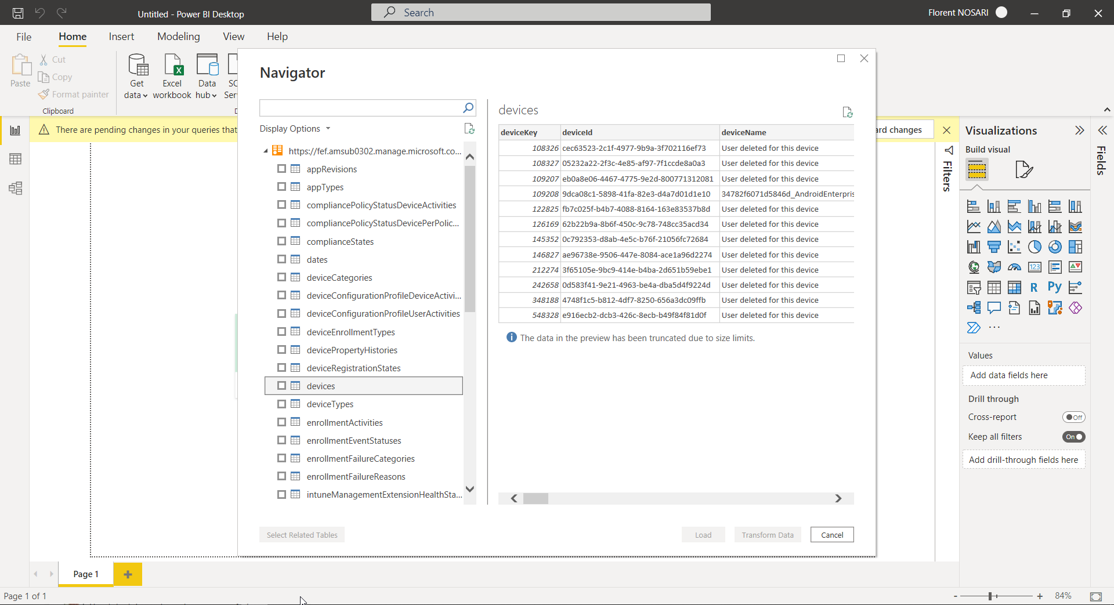Select the map visual

[974, 267]
